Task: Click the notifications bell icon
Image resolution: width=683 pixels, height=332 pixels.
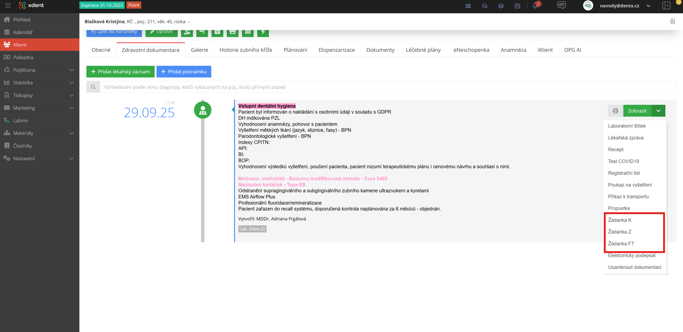Action: [x=535, y=6]
